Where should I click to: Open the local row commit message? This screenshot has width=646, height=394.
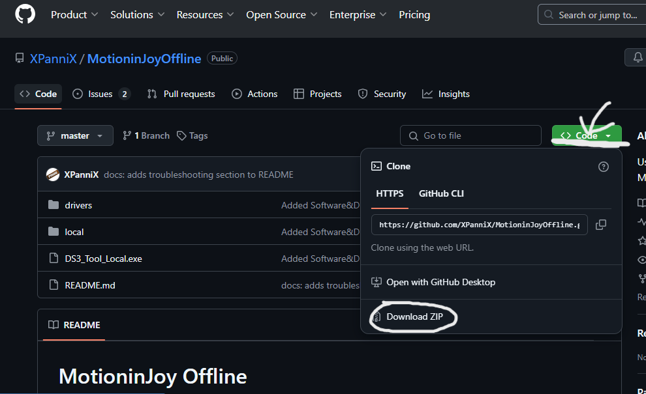[320, 232]
